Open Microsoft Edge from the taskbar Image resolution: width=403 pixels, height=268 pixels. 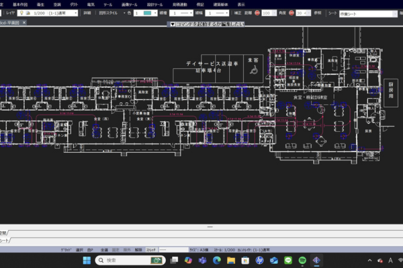tap(216, 260)
